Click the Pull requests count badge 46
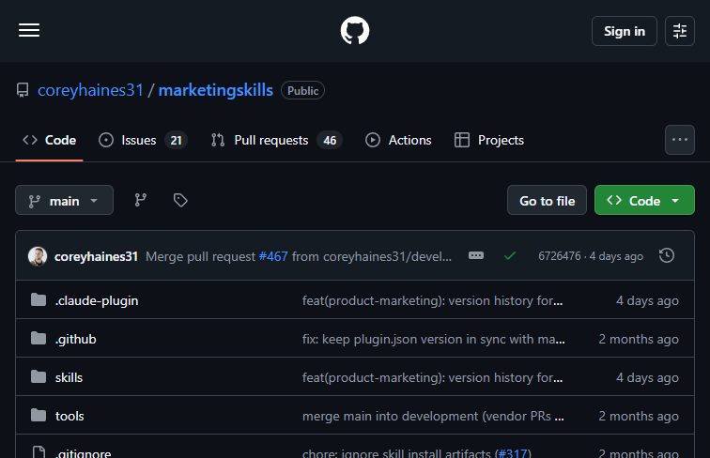The width and height of the screenshot is (710, 458). [x=330, y=140]
